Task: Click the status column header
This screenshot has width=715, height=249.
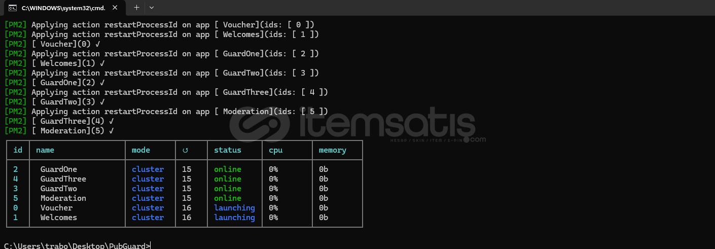Action: [x=228, y=150]
